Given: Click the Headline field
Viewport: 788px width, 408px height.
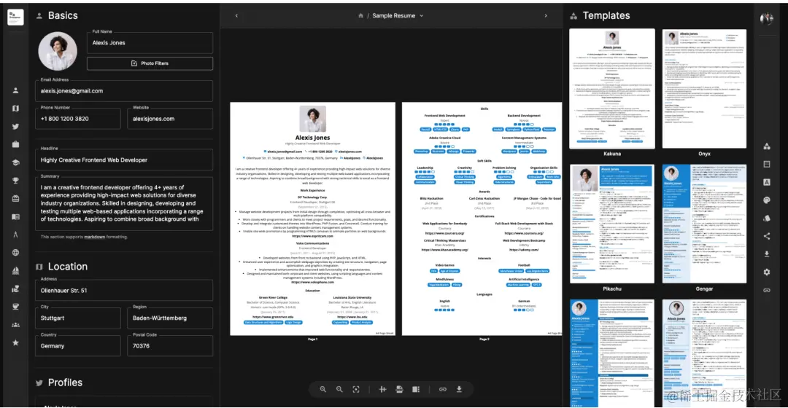Looking at the screenshot, I should pyautogui.click(x=124, y=160).
